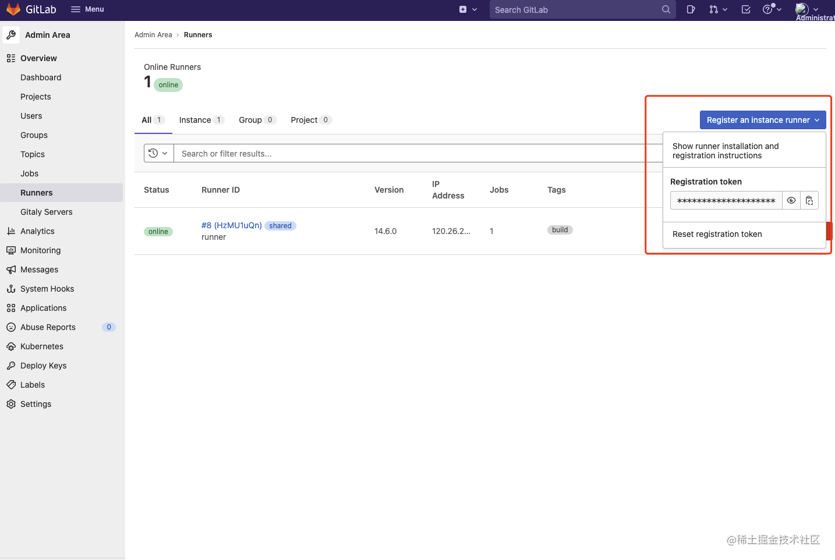Click the Messages megaphone icon
This screenshot has width=835, height=560.
click(x=11, y=270)
